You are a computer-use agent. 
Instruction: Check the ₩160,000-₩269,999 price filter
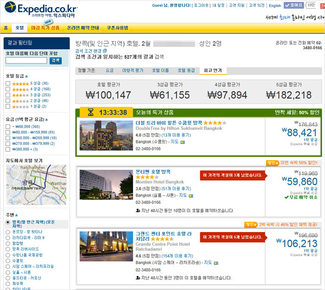click(8, 138)
